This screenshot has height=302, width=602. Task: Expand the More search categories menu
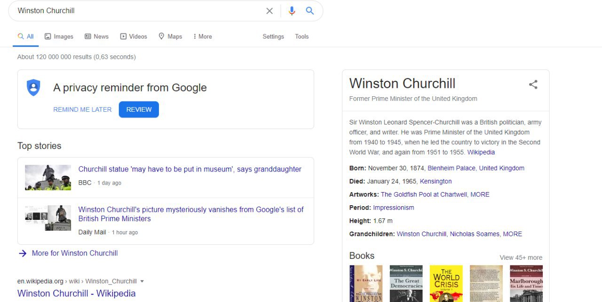203,37
